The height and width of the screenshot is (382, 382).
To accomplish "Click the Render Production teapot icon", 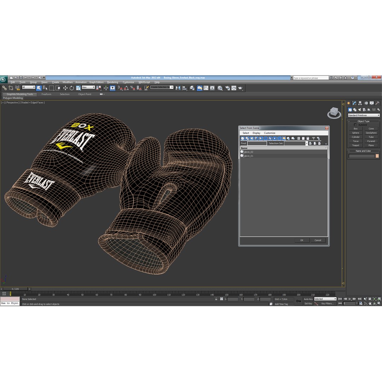I will [241, 88].
